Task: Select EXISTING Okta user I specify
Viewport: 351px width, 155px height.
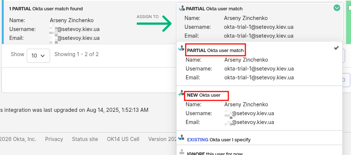Action: pos(219,140)
